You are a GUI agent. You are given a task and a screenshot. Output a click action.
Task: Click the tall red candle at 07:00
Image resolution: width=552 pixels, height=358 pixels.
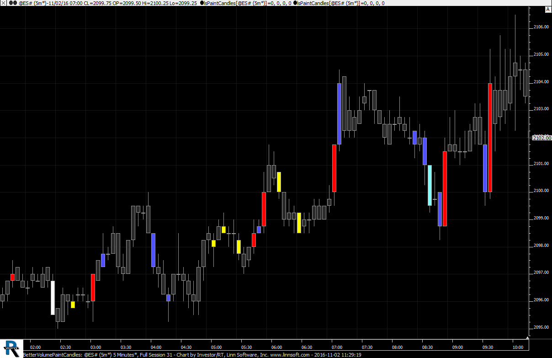click(x=334, y=168)
